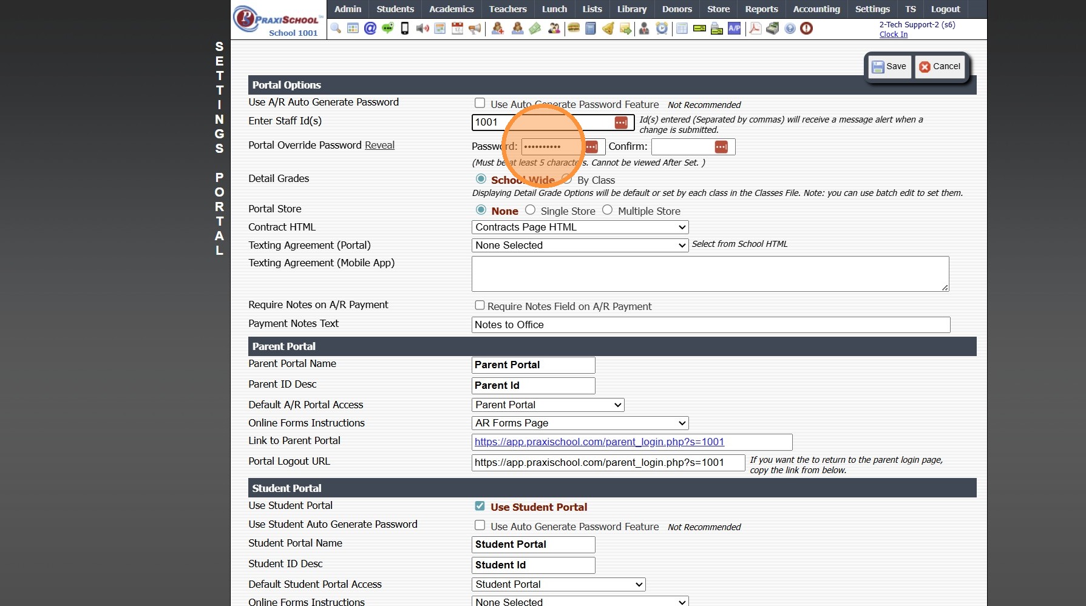Screen dimensions: 1086x606
Task: Click the staff person in suit icon
Action: click(644, 29)
